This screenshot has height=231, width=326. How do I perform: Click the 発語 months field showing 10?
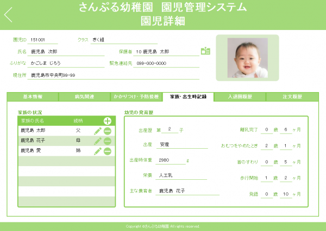286,194
